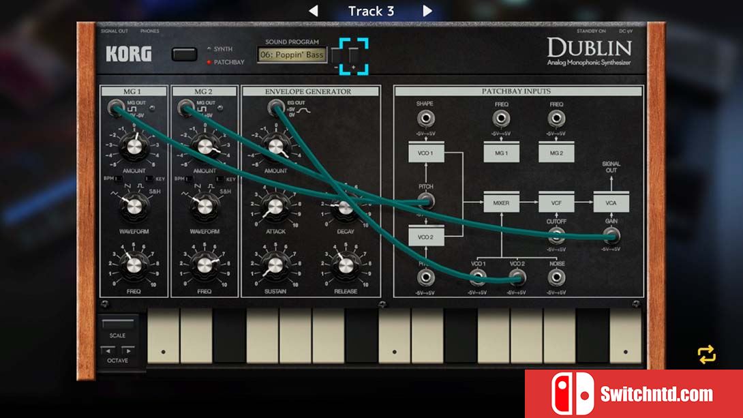Click the mixer VCO 2 input jack
This screenshot has width=743, height=418.
click(517, 278)
